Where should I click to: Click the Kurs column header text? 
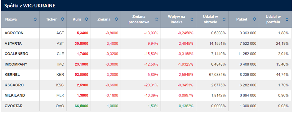coord(77,19)
